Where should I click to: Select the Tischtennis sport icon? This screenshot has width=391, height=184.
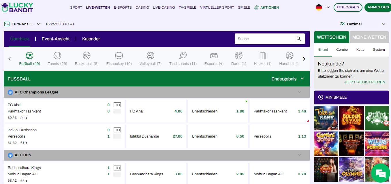coord(183,55)
